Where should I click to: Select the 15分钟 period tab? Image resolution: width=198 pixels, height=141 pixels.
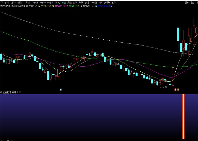[x=34, y=2]
